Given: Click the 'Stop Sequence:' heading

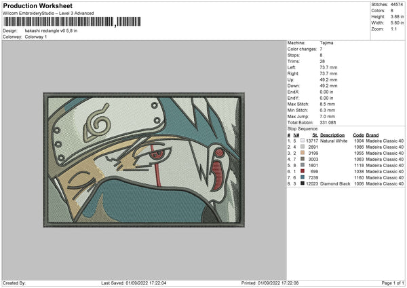Looking at the screenshot, I should [303, 128].
